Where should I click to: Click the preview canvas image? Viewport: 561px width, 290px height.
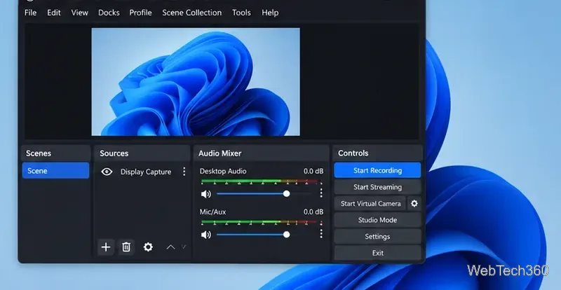pyautogui.click(x=196, y=82)
